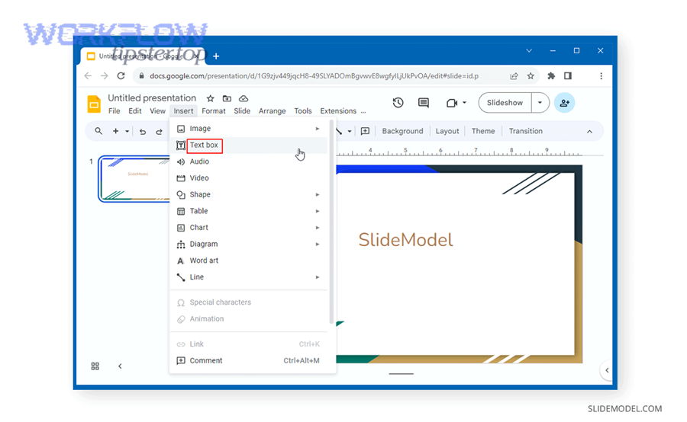Go back in the browser
The image size is (687, 422).
88,76
